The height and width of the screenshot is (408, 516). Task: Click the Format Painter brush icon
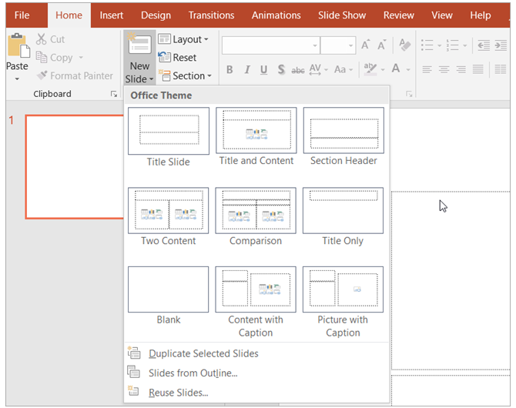[41, 76]
